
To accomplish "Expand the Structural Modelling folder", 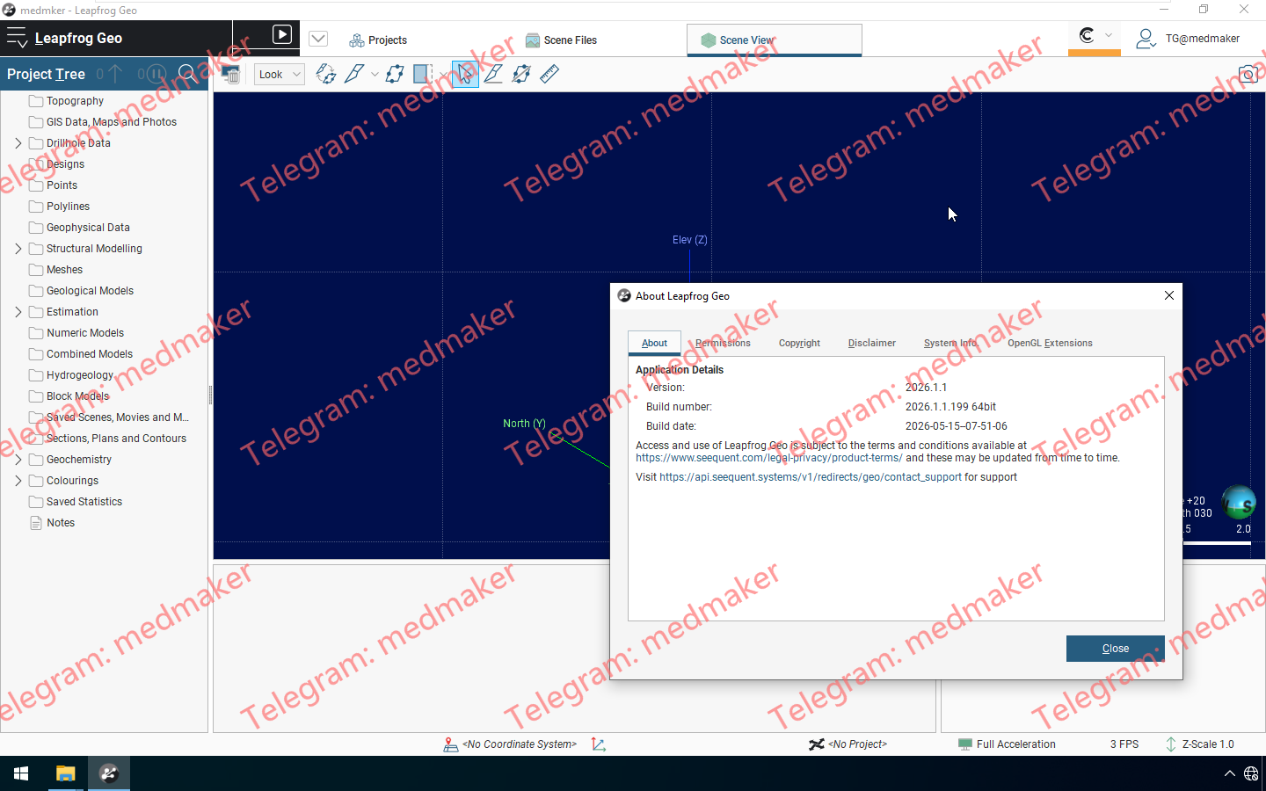I will coord(18,249).
